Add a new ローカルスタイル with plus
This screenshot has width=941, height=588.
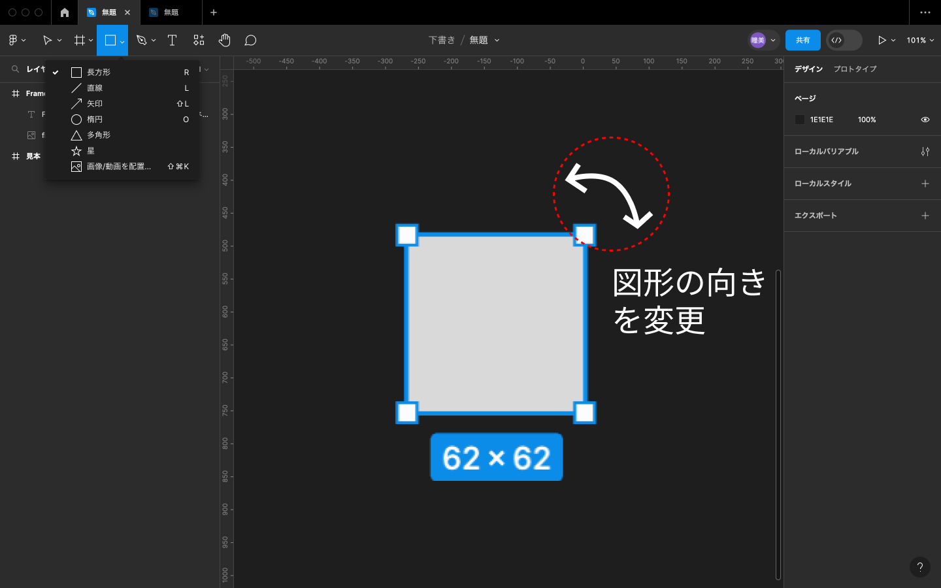point(925,184)
